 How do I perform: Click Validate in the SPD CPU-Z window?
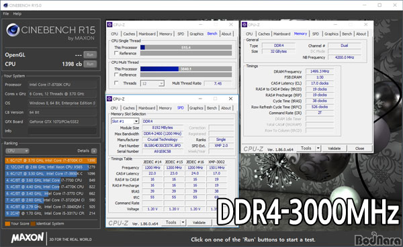(x=199, y=223)
